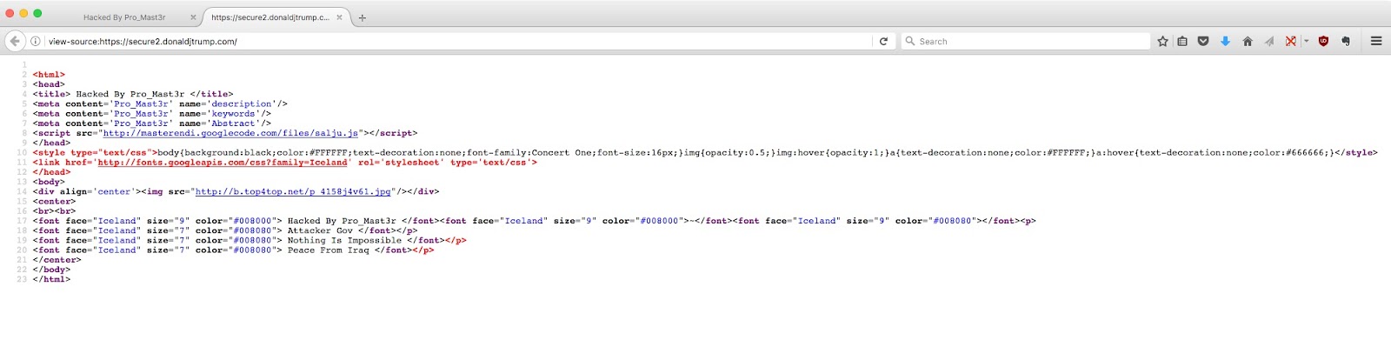Click the opening <html> tag on line 2
Screen dimensions: 1391x360
(x=49, y=75)
